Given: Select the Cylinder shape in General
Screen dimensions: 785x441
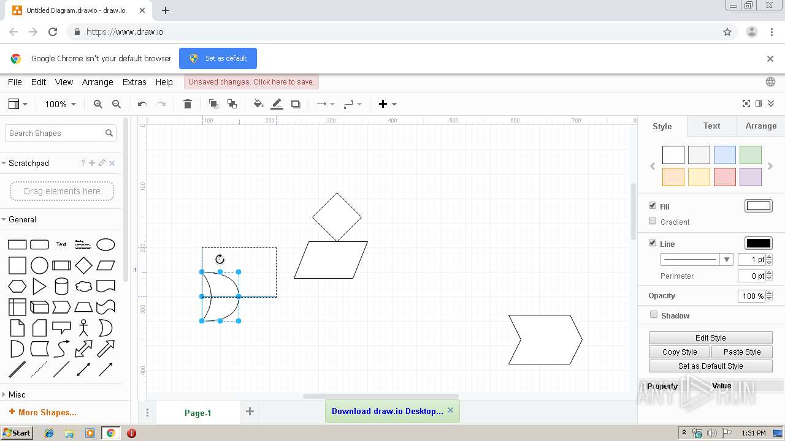Looking at the screenshot, I should tap(61, 286).
